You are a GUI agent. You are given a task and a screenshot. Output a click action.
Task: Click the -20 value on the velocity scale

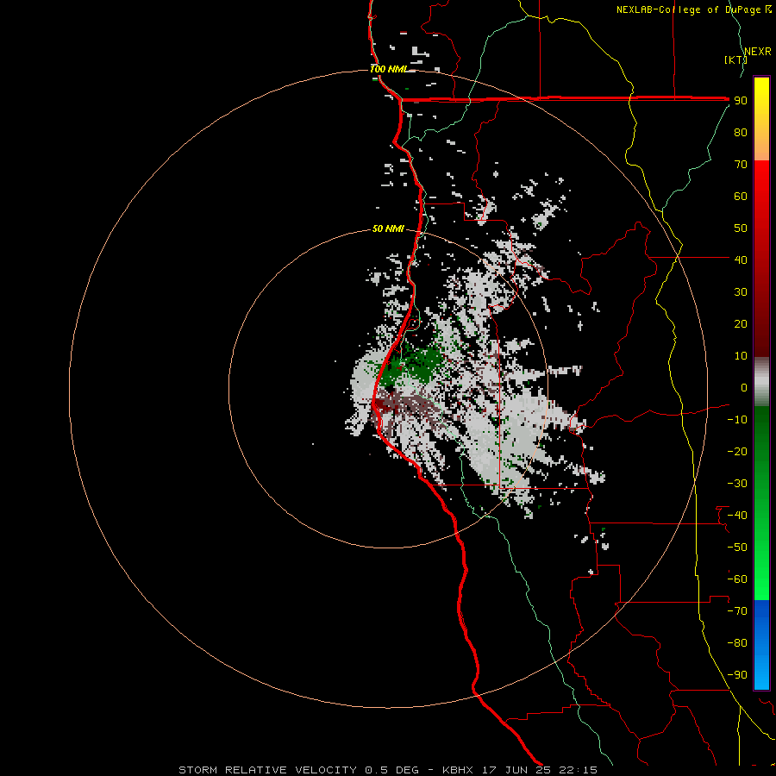coord(737,451)
